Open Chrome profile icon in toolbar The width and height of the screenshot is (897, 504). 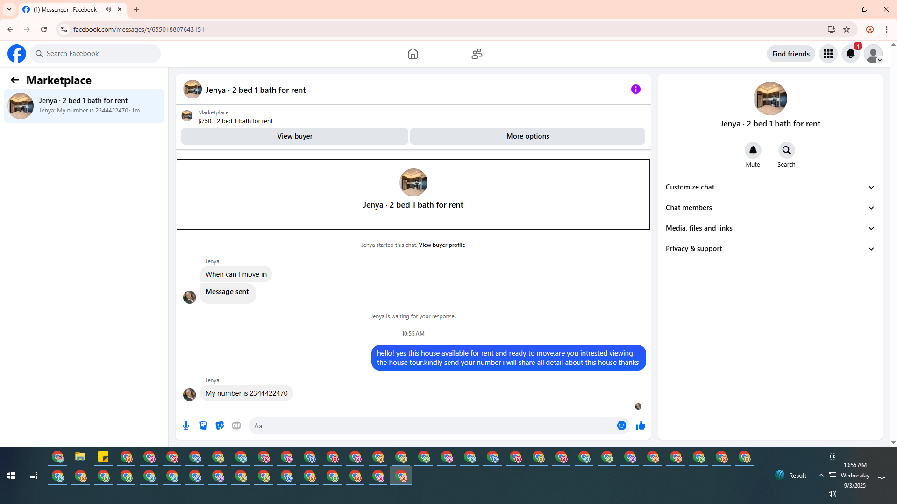coord(870,29)
